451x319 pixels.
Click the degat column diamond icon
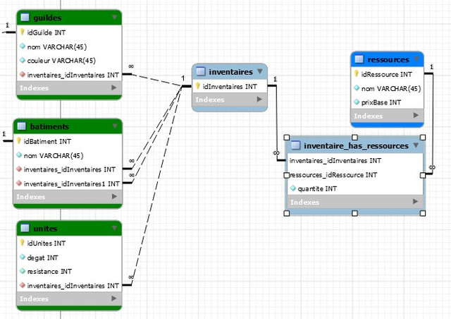[x=23, y=257]
